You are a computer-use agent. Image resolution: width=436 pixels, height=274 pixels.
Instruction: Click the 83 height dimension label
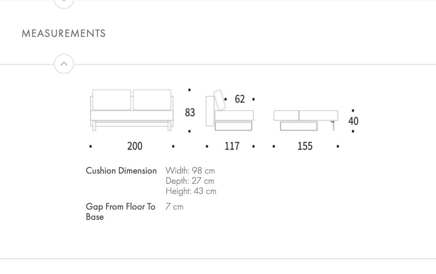coord(190,112)
